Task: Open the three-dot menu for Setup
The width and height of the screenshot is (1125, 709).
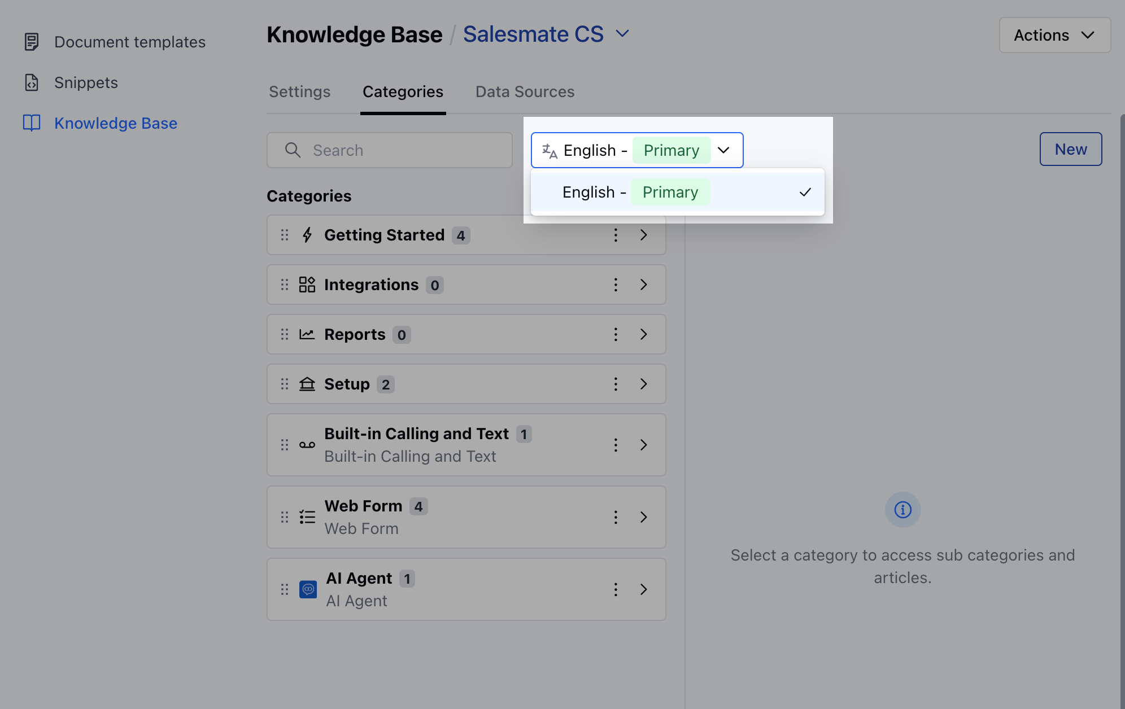Action: point(616,384)
